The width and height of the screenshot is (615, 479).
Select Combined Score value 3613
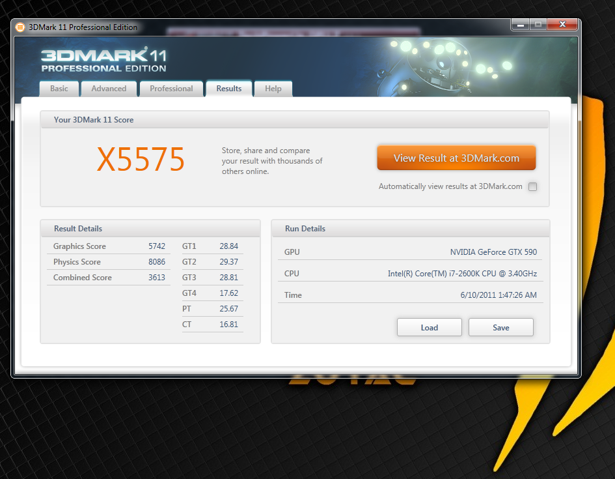156,278
